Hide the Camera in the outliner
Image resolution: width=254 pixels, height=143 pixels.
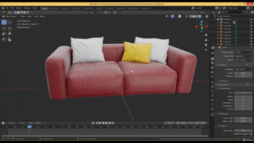[x=251, y=23]
